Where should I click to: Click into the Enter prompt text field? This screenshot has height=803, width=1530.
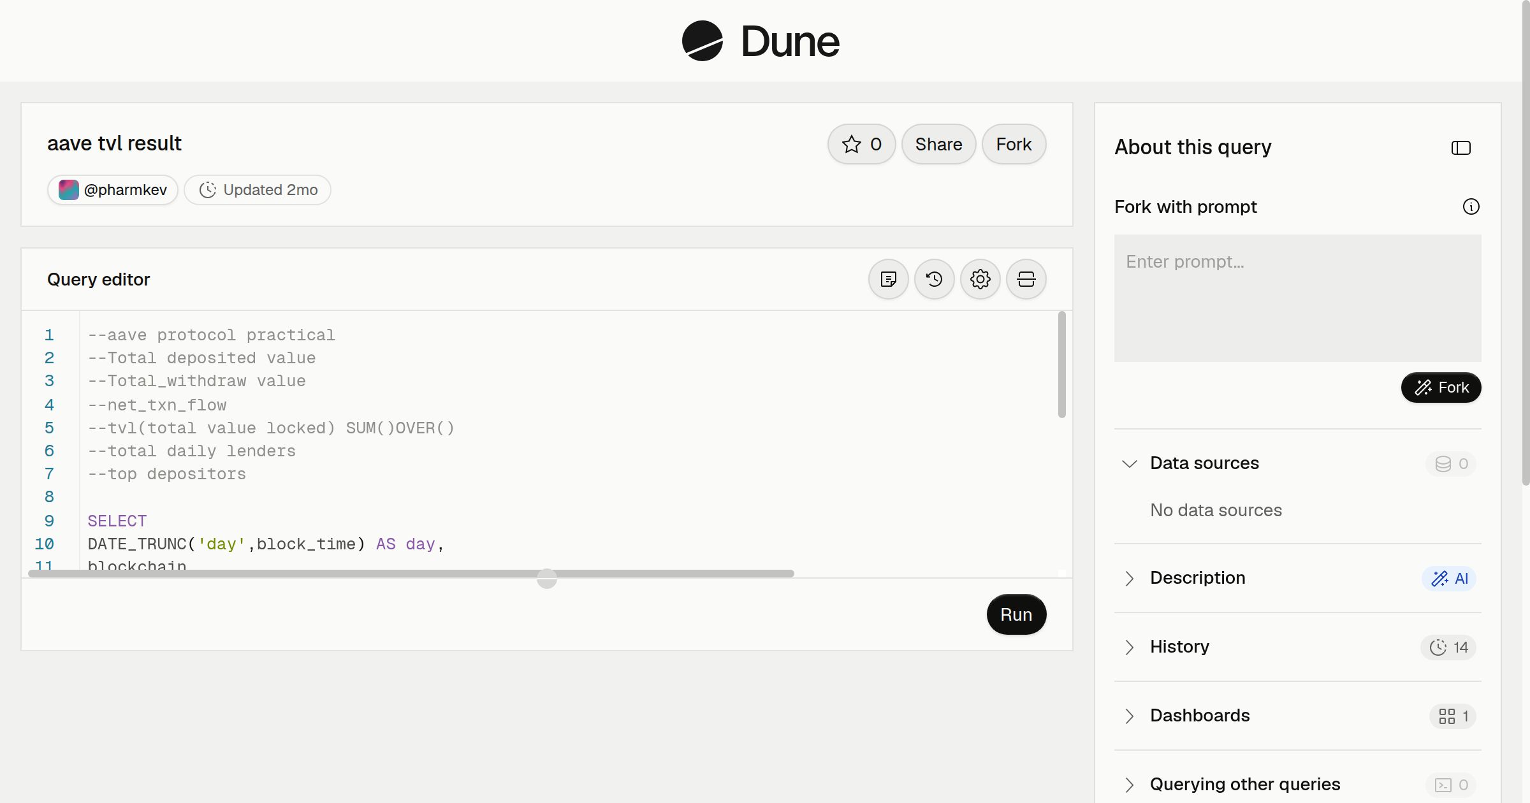(x=1297, y=298)
